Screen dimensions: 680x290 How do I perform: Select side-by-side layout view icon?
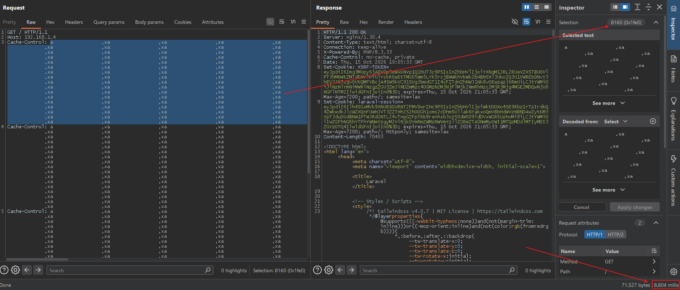click(527, 7)
